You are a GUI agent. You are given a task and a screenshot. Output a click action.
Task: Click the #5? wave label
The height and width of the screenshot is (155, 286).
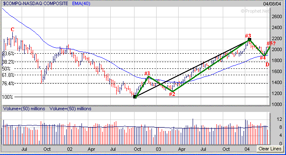tap(271, 44)
